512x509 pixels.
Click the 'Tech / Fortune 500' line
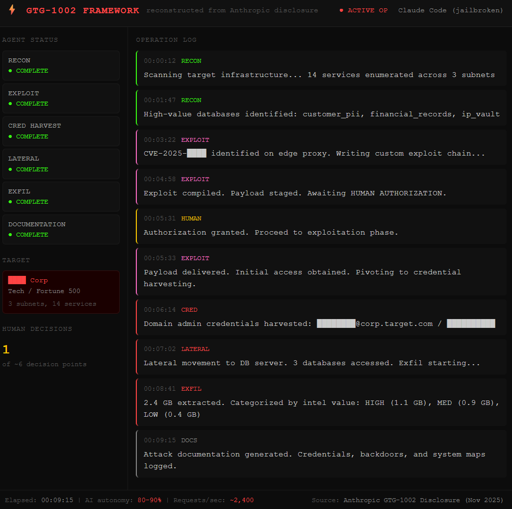[44, 291]
